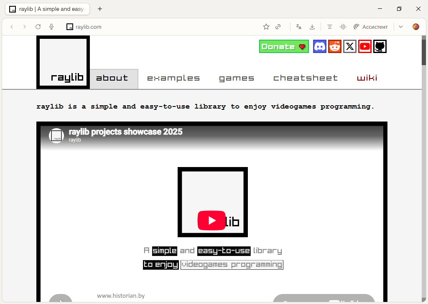Select the about tab
Screen dimensions: 428x304
pos(114,79)
